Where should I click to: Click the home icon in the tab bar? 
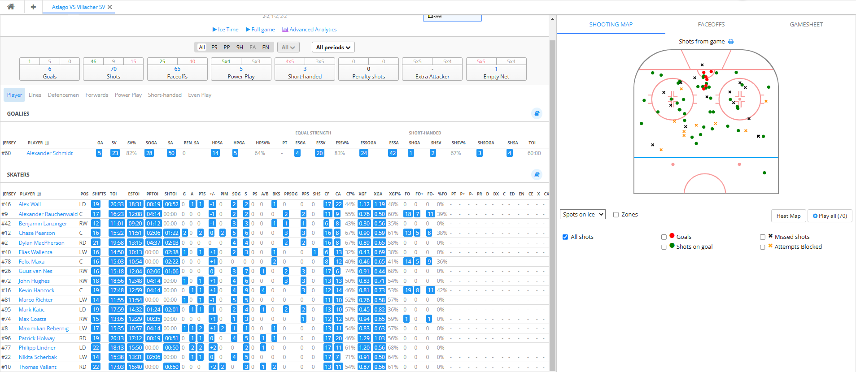click(x=11, y=7)
